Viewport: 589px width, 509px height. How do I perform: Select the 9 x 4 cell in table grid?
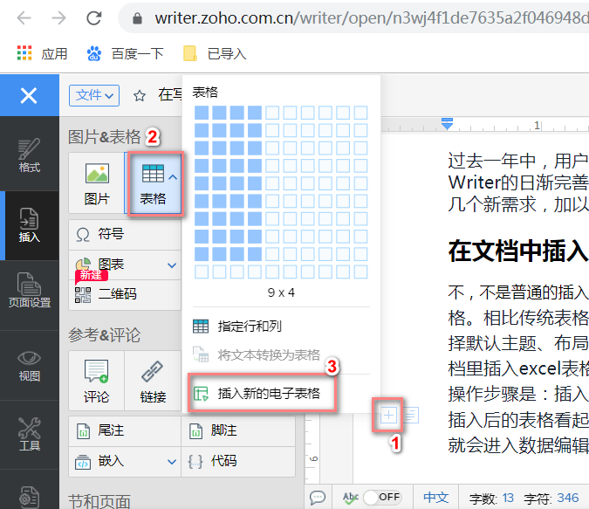pos(255,254)
